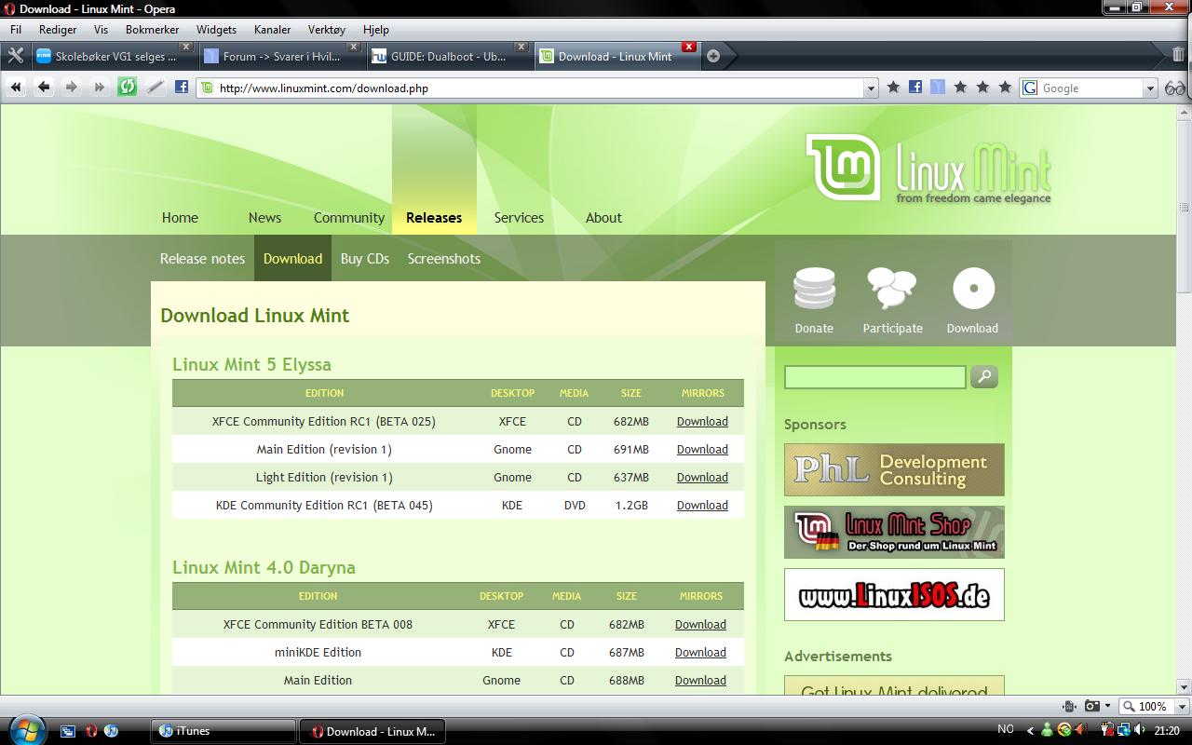Switch to iTunes in the taskbar
Screen dimensions: 1192x745
point(223,731)
